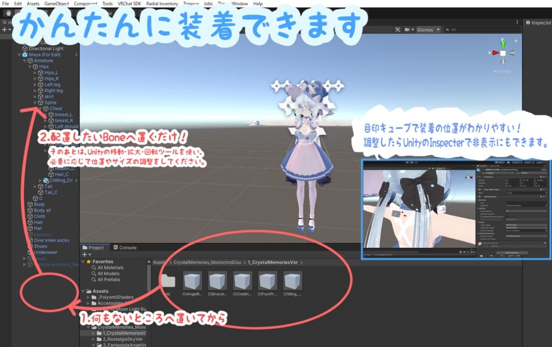
Task: Click the camera icon in the Scene view toolbar
Action: (408, 30)
